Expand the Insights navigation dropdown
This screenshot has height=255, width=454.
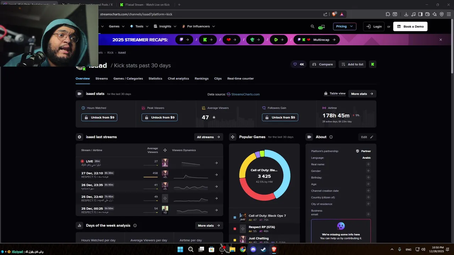point(165,26)
